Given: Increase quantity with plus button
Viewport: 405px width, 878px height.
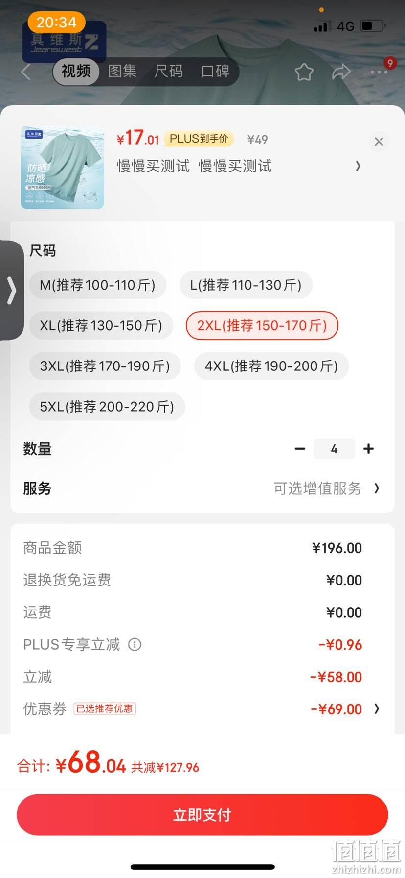Looking at the screenshot, I should point(368,449).
